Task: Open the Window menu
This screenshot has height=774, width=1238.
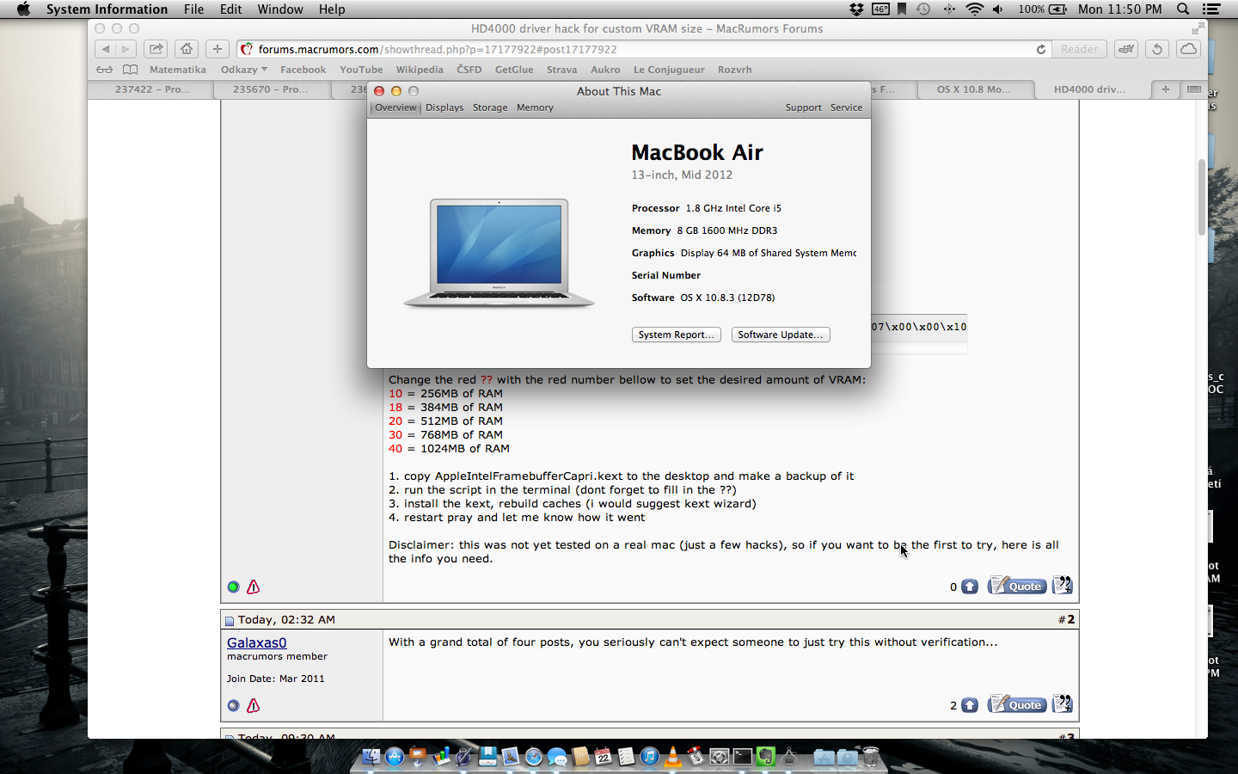Action: coord(280,9)
